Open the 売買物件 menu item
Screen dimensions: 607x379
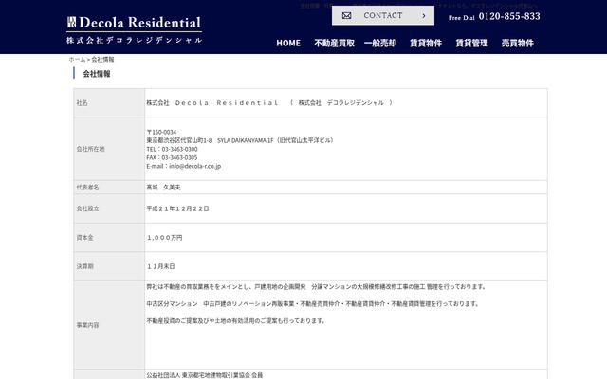pos(518,43)
